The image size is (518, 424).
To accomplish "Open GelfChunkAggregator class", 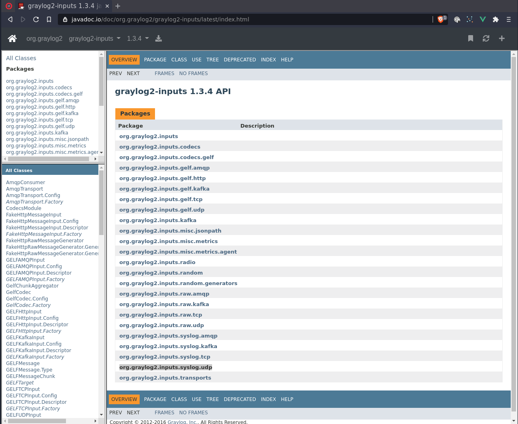I will click(x=32, y=286).
